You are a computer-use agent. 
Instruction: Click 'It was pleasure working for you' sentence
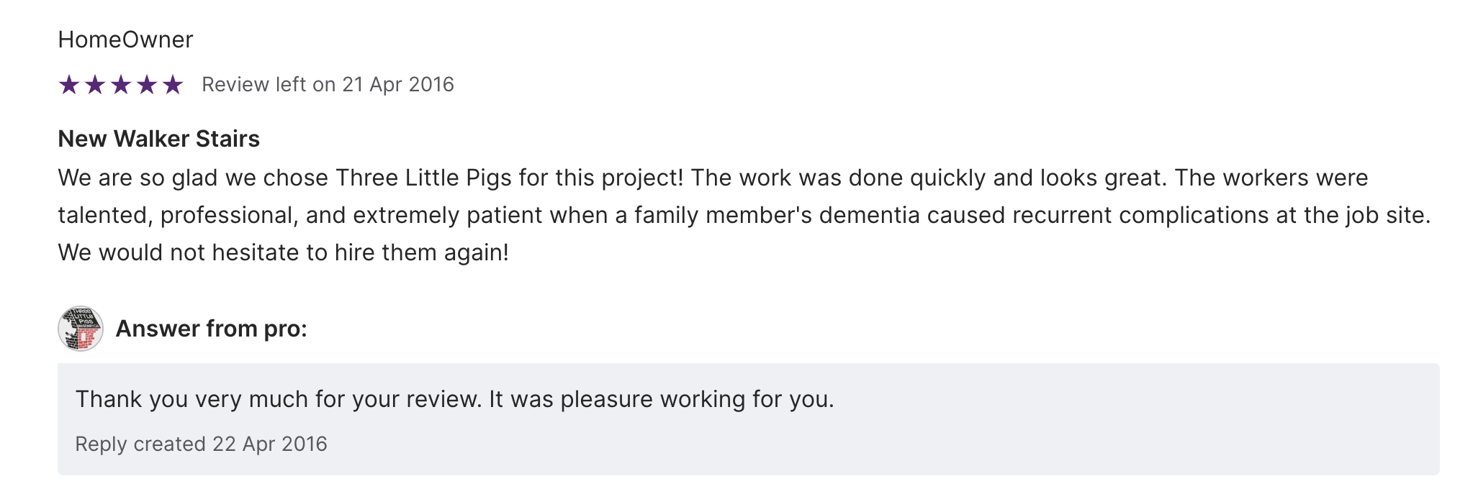coord(661,399)
